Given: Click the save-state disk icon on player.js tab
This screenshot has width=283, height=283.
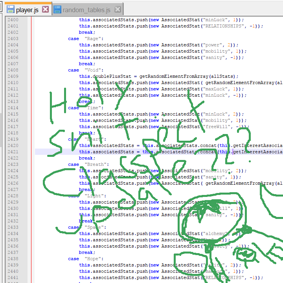Looking at the screenshot, I should click(x=11, y=9).
